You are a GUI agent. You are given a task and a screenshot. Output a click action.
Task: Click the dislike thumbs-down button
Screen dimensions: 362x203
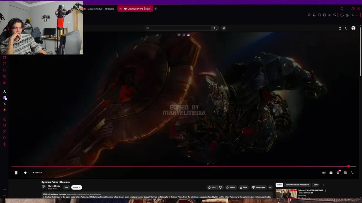(220, 187)
